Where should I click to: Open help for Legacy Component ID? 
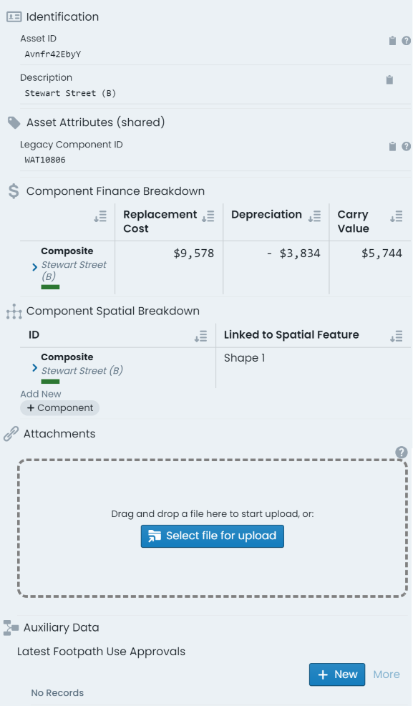coord(407,147)
